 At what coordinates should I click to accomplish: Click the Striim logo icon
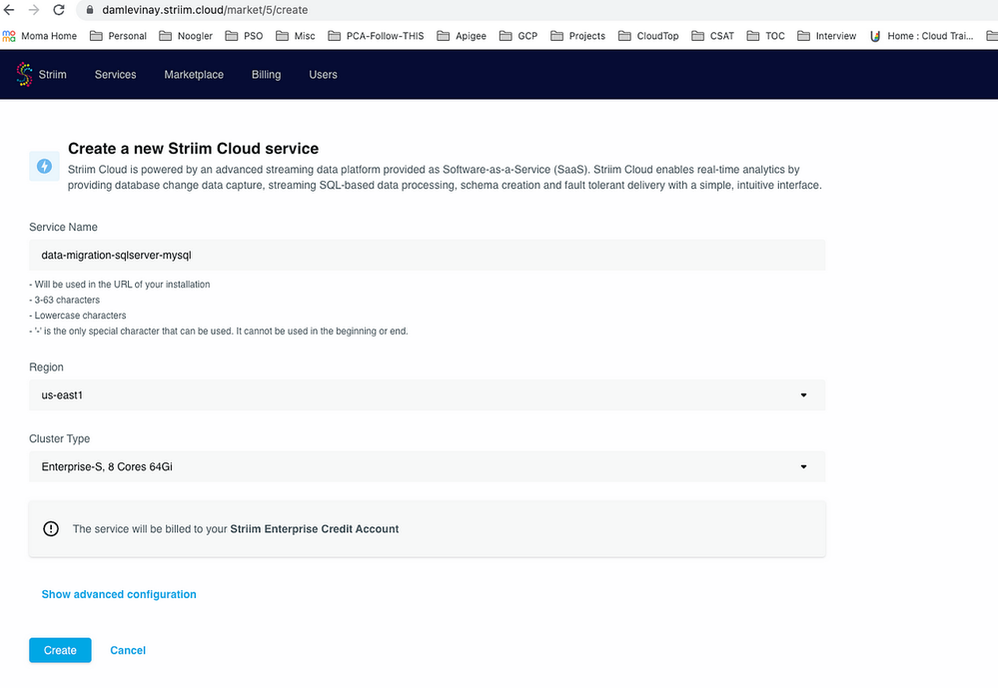point(24,75)
